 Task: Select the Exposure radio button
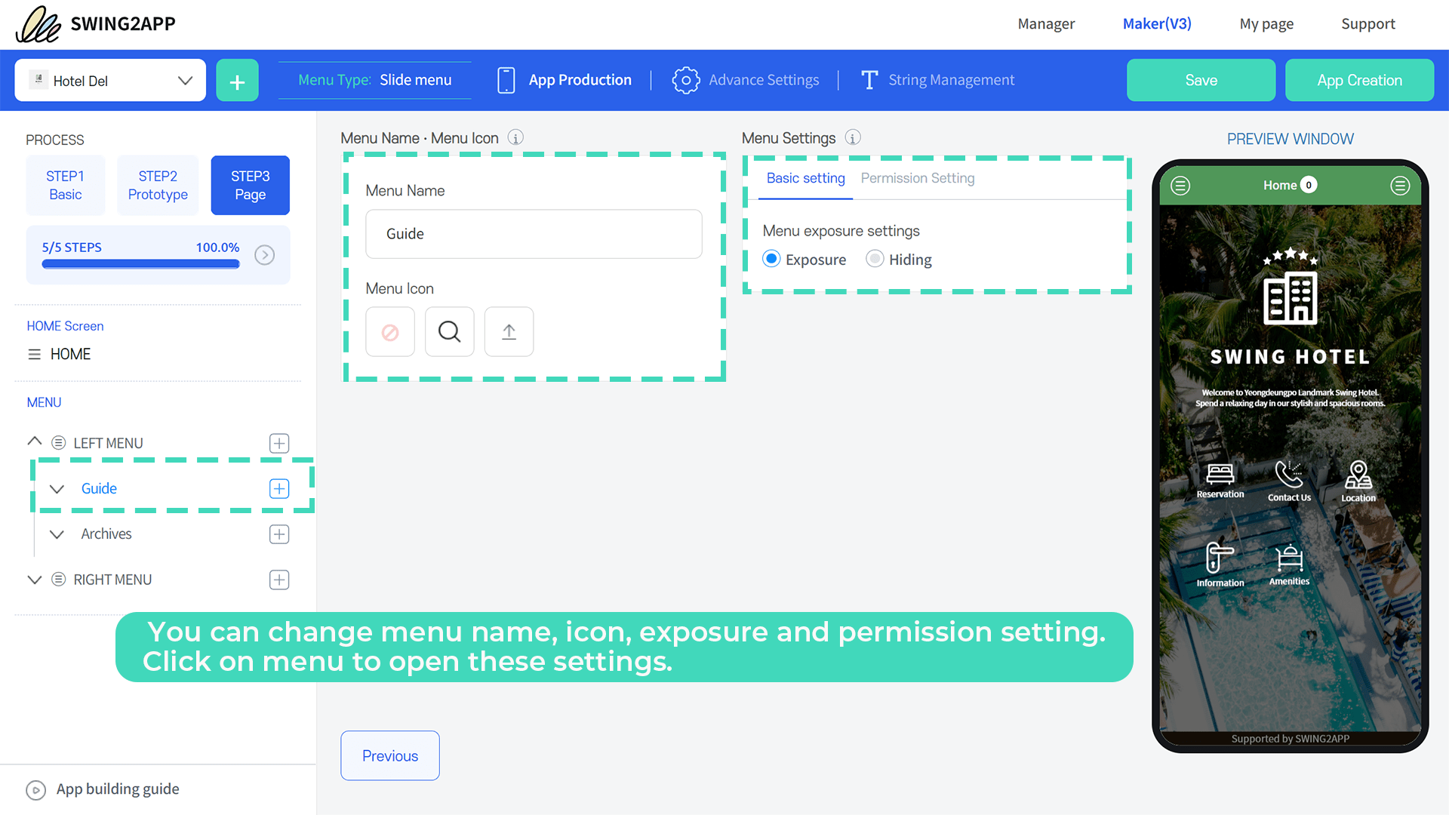tap(771, 259)
